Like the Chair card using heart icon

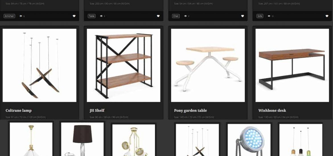(242, 16)
